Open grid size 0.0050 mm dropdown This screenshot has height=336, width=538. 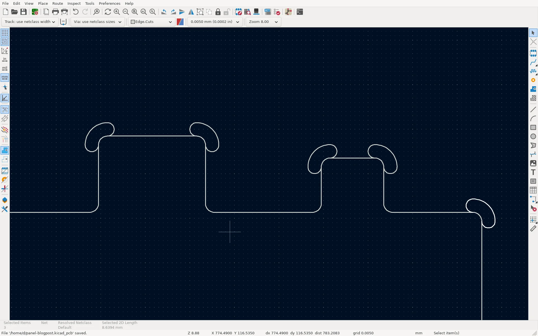point(215,22)
